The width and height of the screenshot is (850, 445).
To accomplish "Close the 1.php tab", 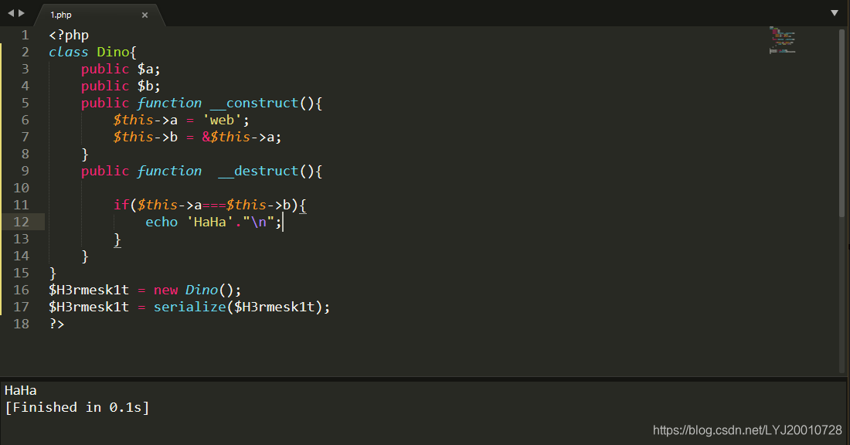I will pyautogui.click(x=144, y=15).
